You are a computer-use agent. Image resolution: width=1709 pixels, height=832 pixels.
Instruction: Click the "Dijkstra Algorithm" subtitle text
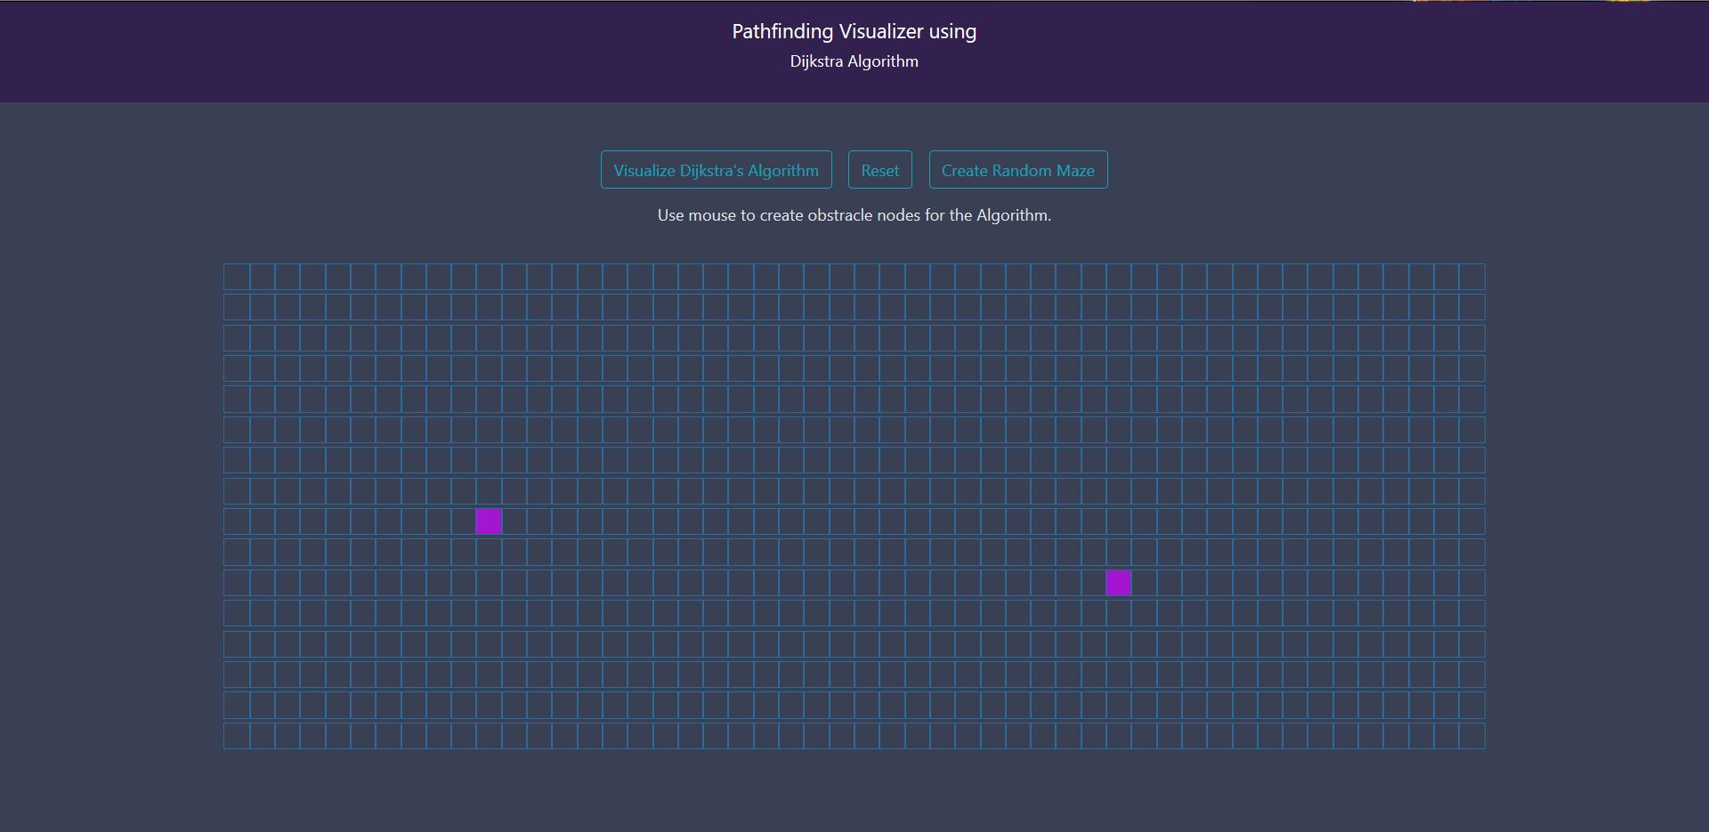854,61
